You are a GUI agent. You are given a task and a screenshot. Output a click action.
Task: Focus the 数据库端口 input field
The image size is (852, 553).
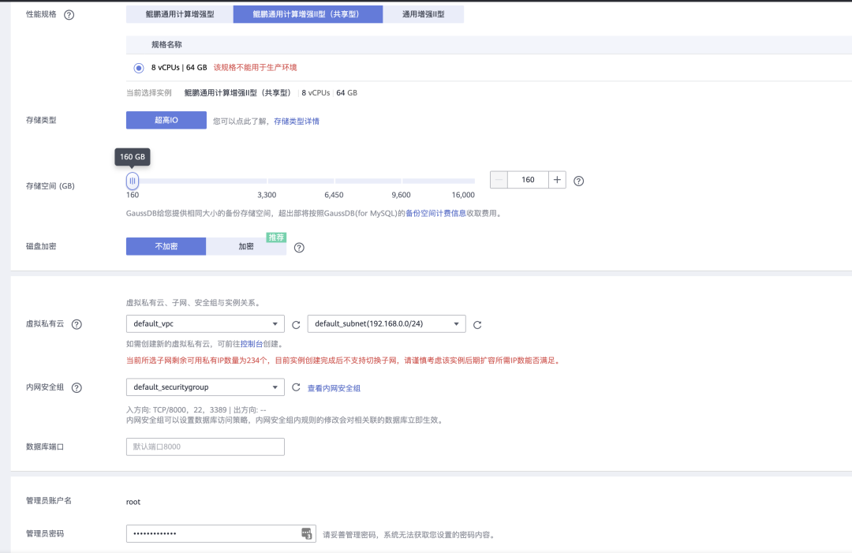(205, 447)
